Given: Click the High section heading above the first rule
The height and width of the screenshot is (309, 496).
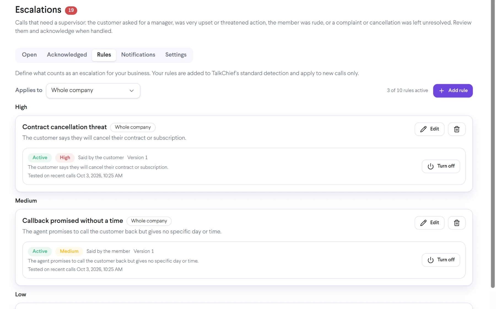Looking at the screenshot, I should pyautogui.click(x=21, y=107).
